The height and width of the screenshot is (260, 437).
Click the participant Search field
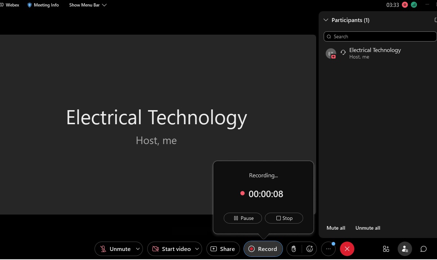coord(380,36)
